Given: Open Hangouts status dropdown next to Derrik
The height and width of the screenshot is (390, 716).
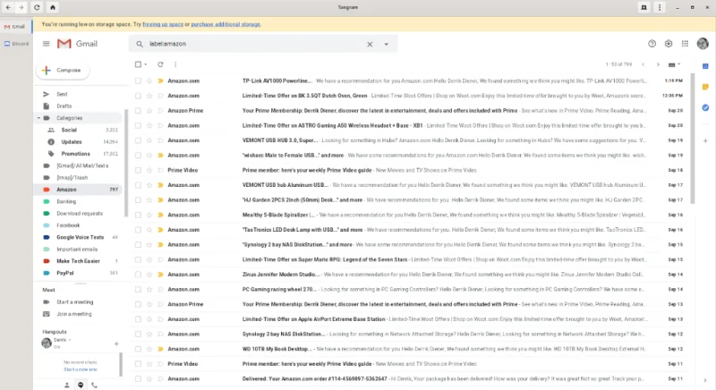Looking at the screenshot, I should 70,340.
